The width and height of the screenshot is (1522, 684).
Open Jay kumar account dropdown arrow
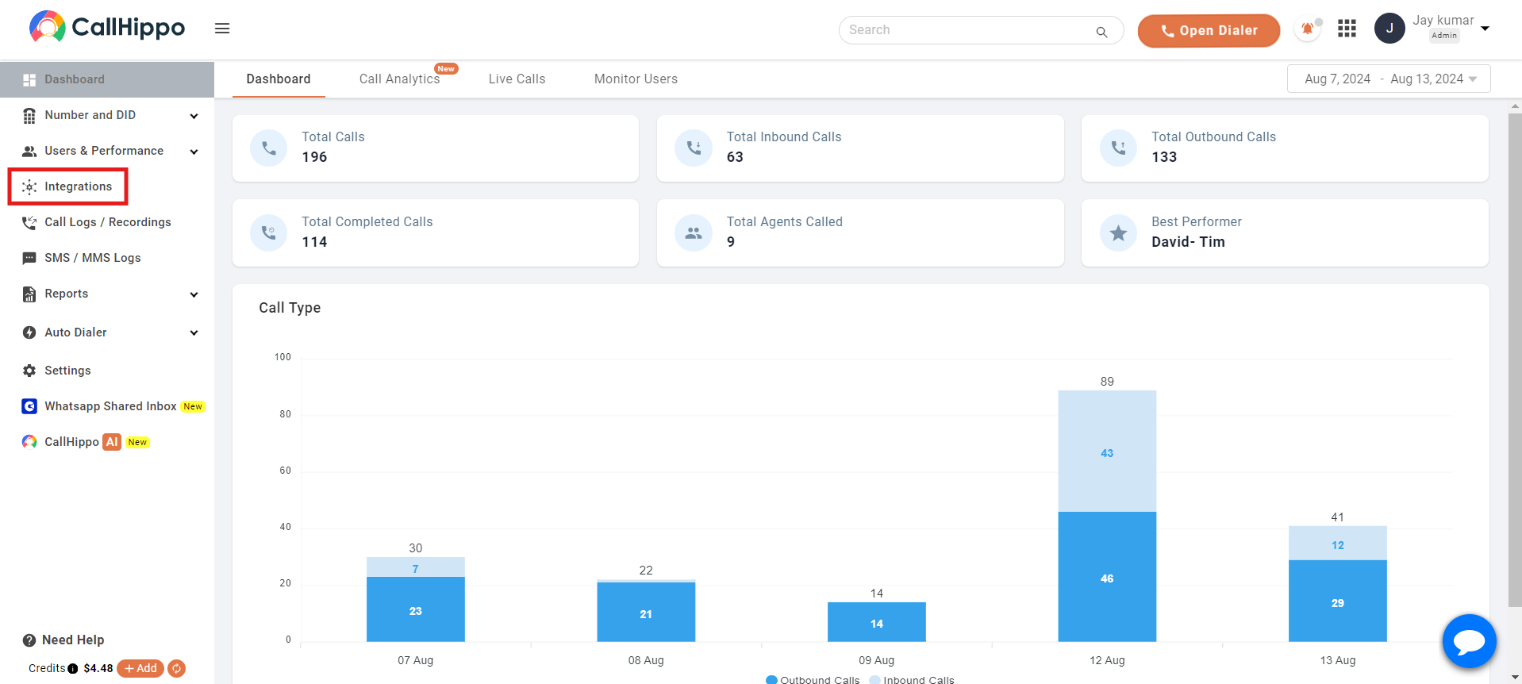(x=1485, y=29)
